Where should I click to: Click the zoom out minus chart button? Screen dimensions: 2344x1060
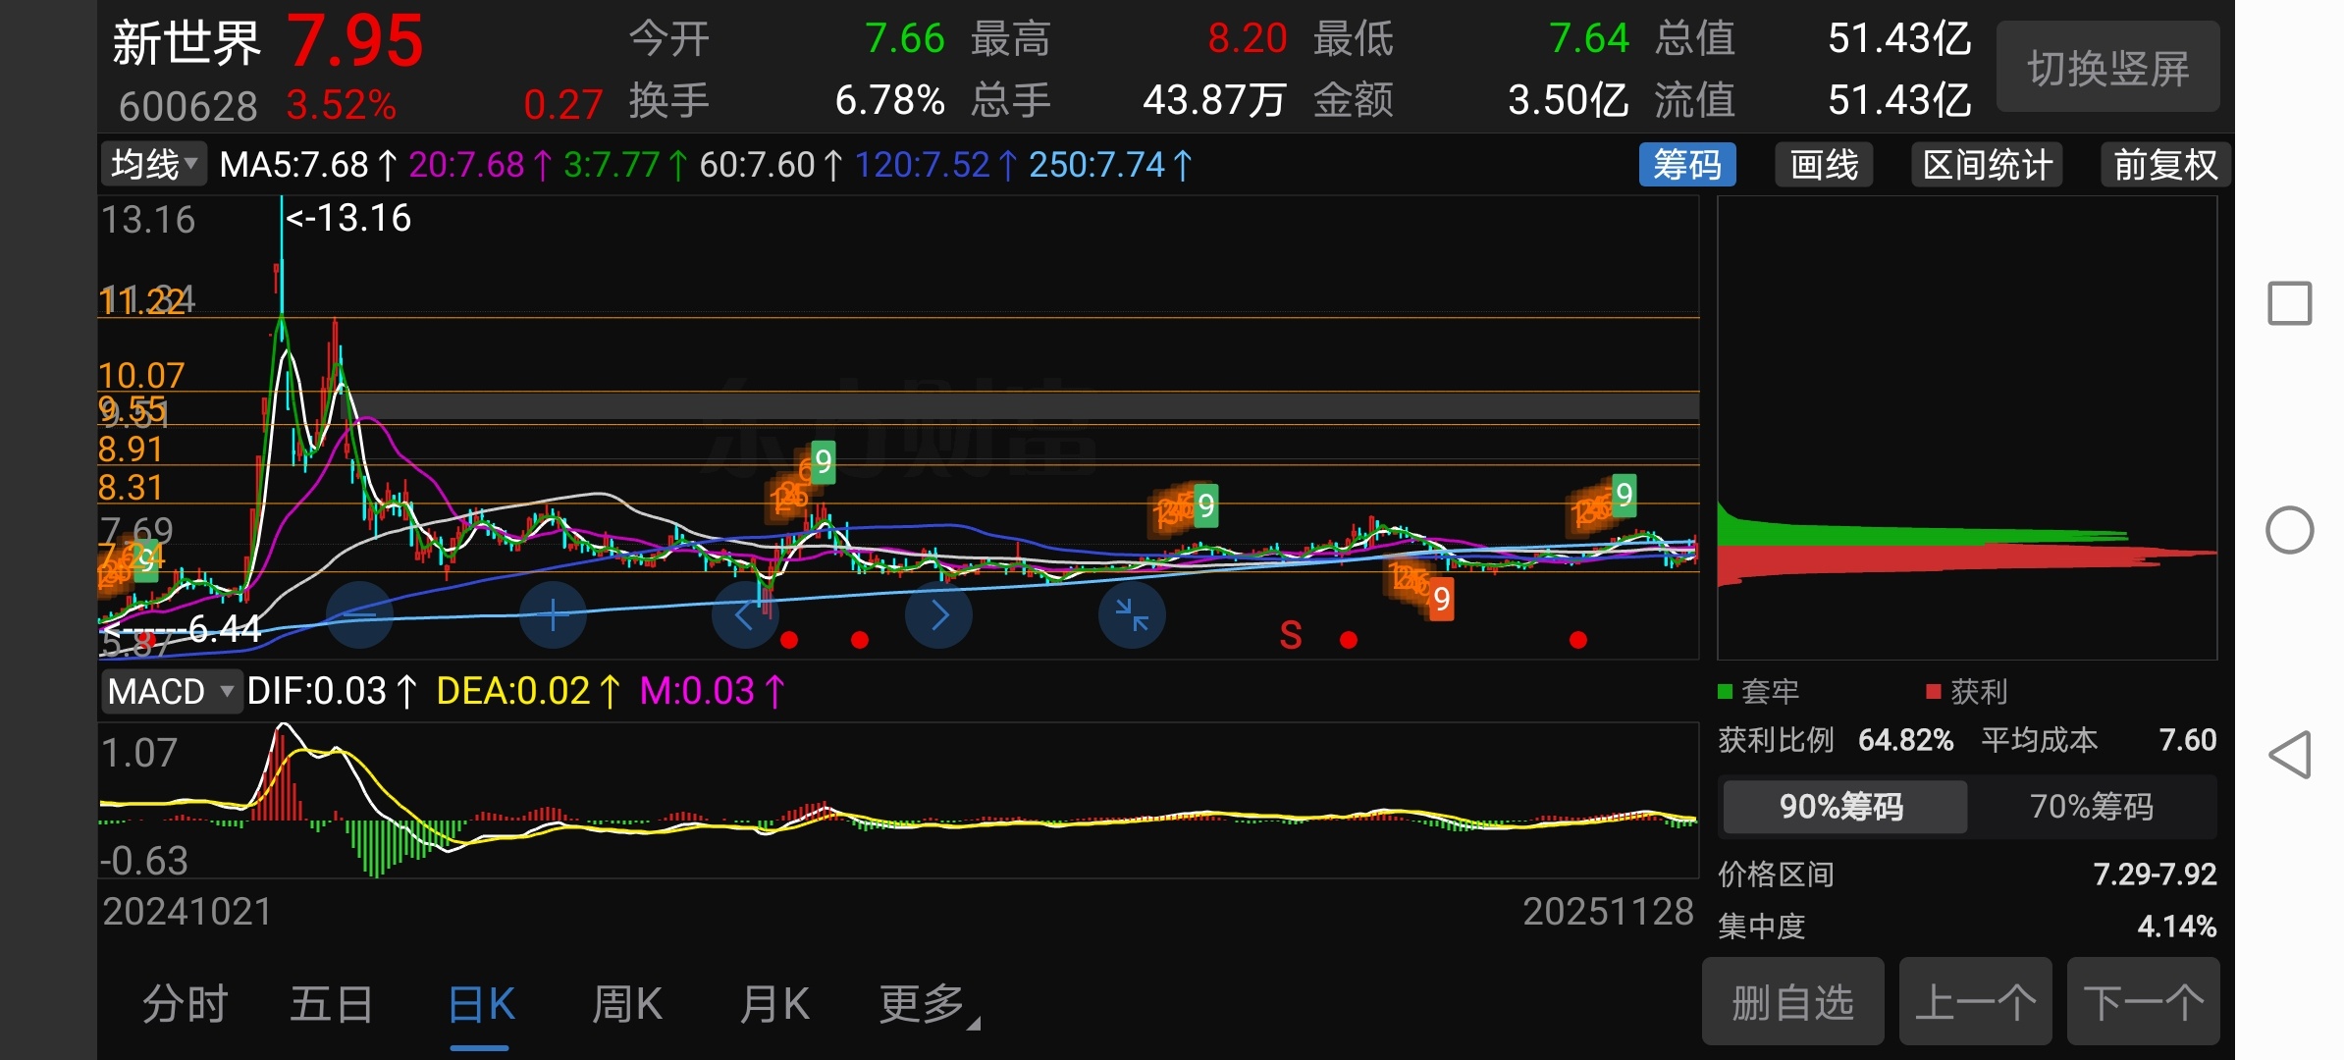click(359, 615)
